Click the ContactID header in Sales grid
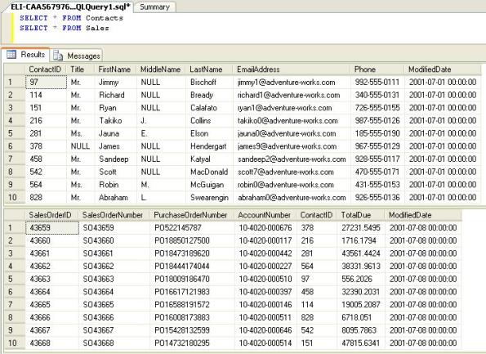 (317, 215)
